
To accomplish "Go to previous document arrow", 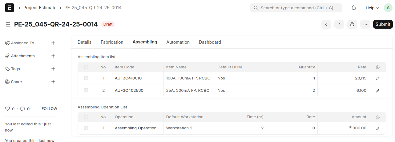I will pos(326,24).
